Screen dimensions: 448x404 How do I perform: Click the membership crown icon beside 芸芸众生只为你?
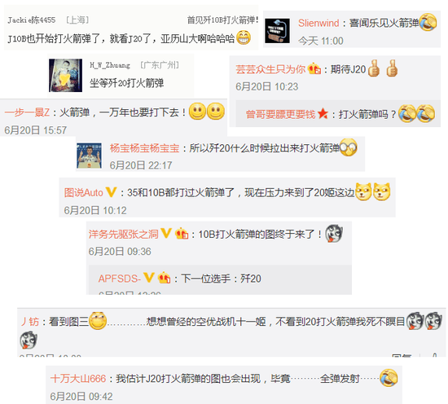click(314, 68)
